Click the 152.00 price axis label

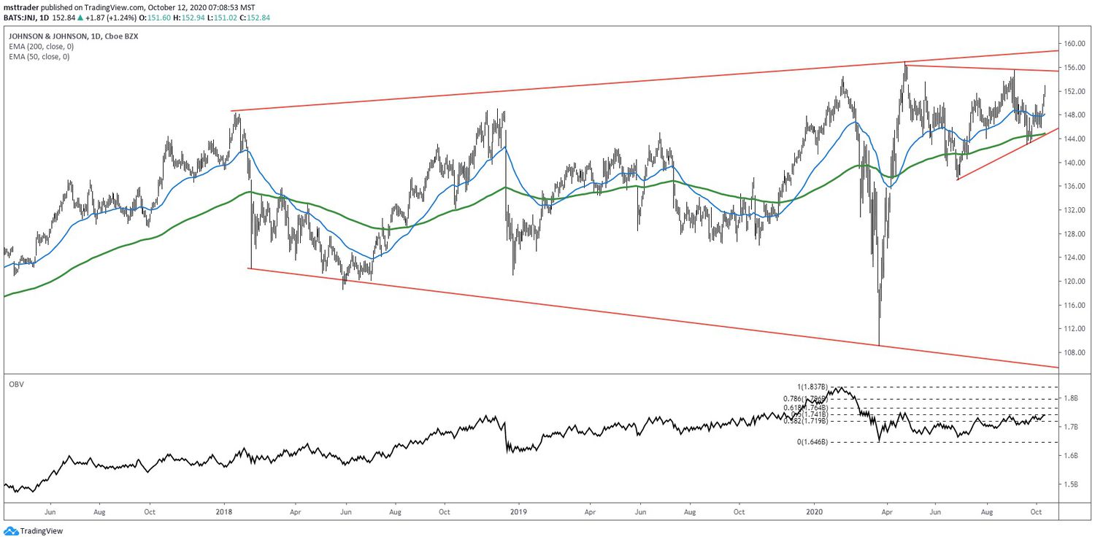(x=1076, y=91)
